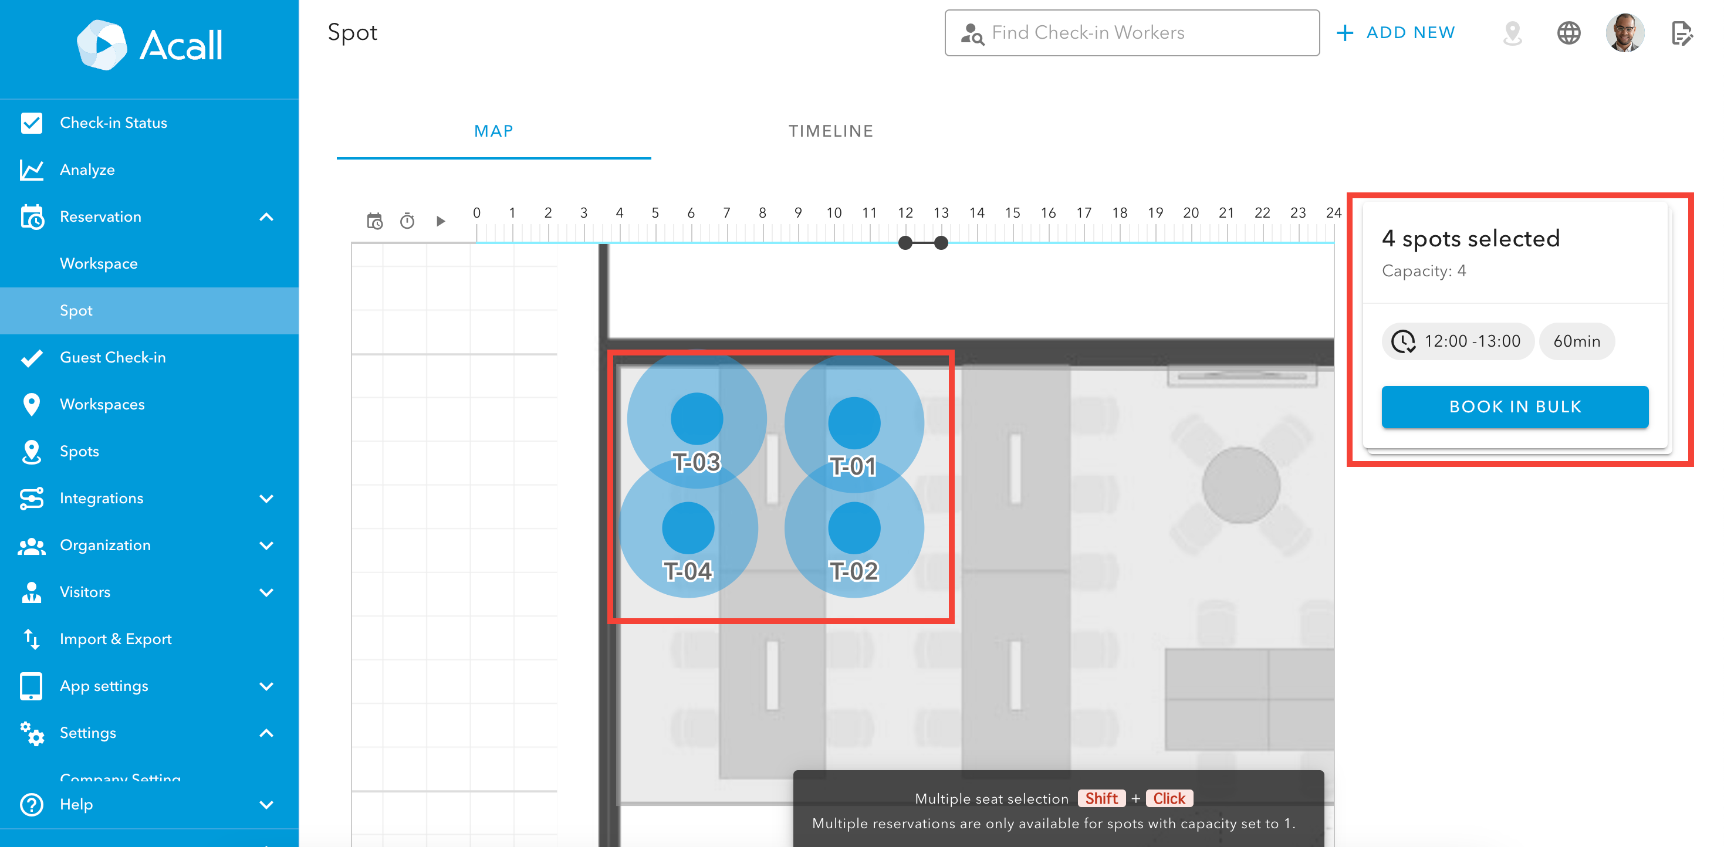Screen dimensions: 1724x847
Task: Click the stopwatch icon on timeline
Action: [407, 221]
